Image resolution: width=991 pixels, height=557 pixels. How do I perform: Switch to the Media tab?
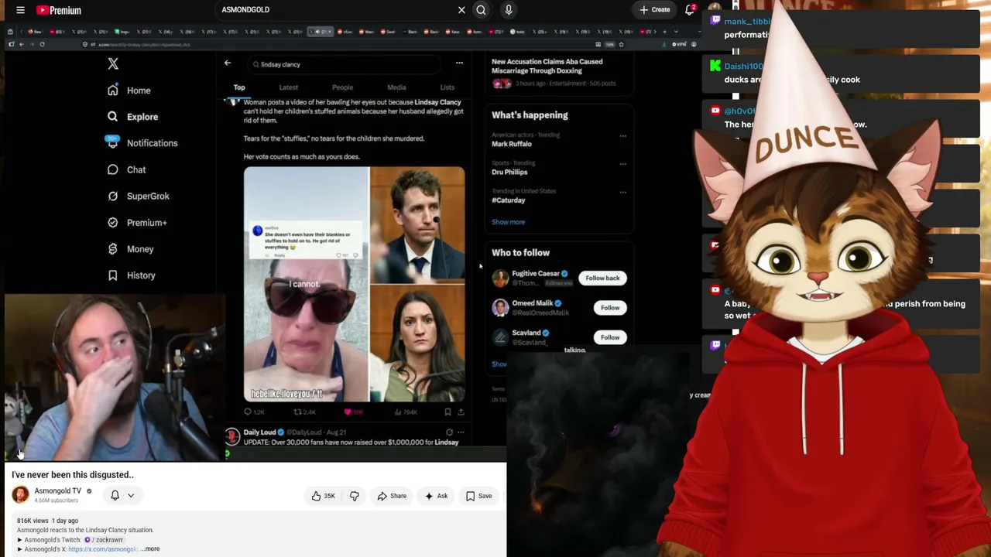click(396, 87)
